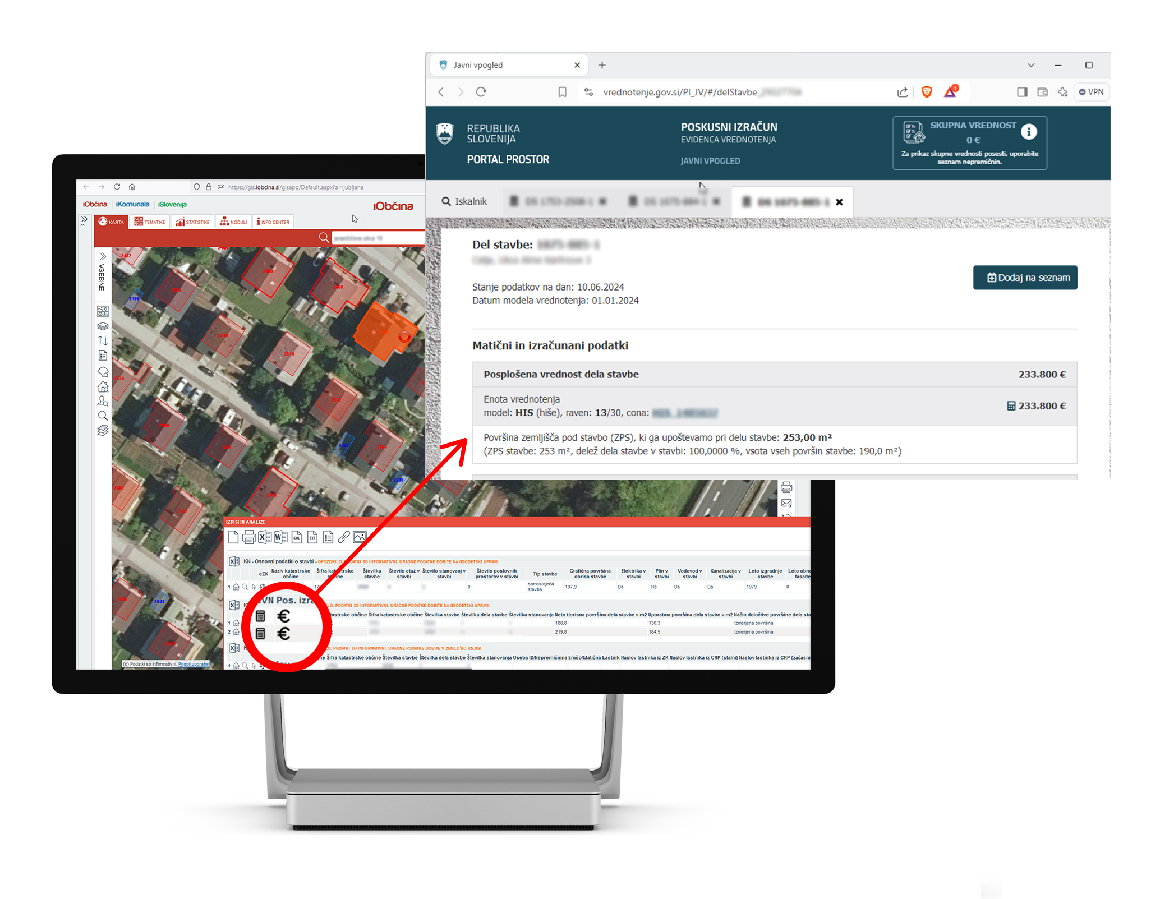This screenshot has height=899, width=1160.
Task: Expand the VSEBINE side panel
Action: 103,256
